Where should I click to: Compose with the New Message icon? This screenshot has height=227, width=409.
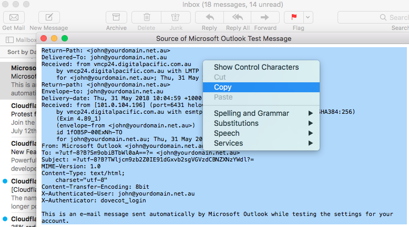[x=49, y=17]
